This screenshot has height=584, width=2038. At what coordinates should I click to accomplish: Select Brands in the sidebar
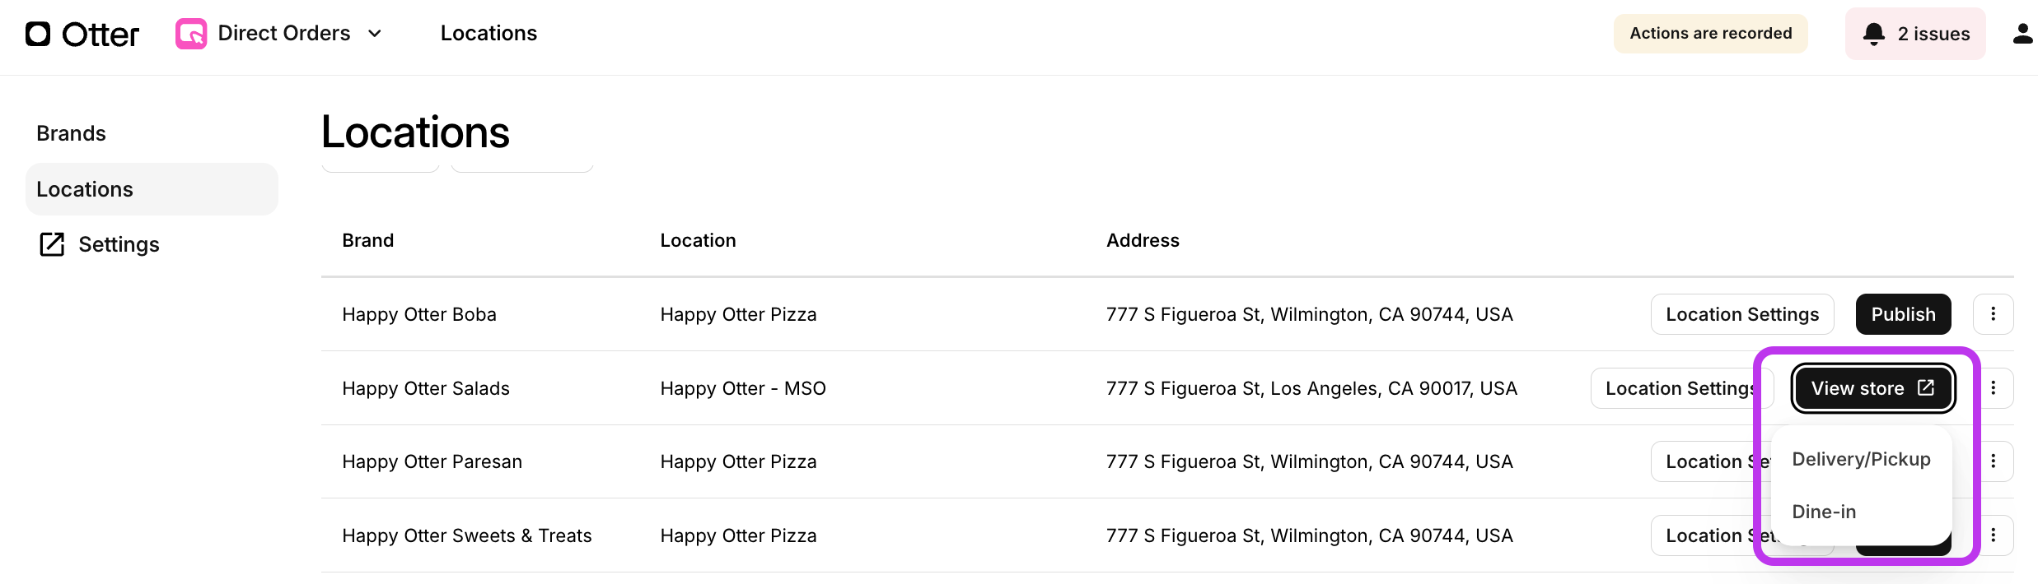(71, 133)
